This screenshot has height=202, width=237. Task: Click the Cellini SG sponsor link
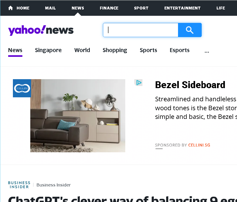pos(199,145)
